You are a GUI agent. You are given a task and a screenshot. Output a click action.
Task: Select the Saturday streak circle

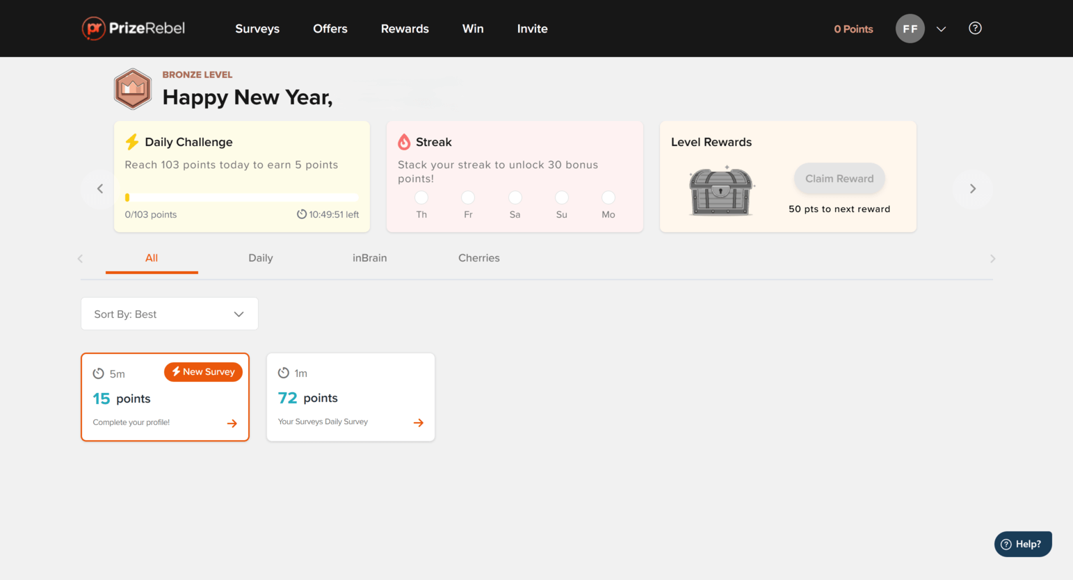click(515, 197)
